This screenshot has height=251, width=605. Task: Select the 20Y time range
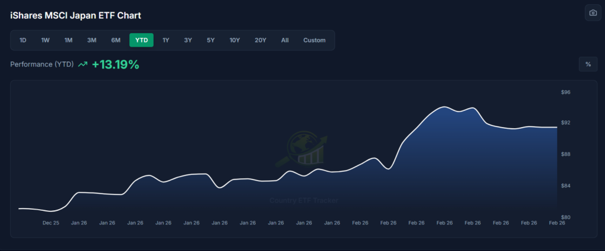261,40
